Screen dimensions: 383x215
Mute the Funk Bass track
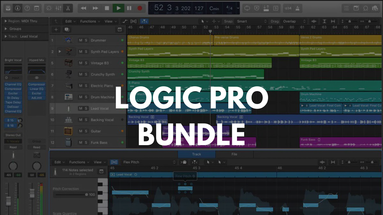point(80,142)
